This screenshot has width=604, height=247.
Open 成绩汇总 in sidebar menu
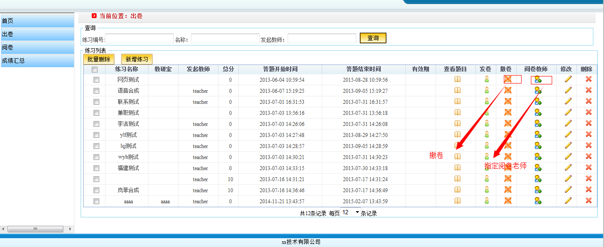pyautogui.click(x=37, y=61)
